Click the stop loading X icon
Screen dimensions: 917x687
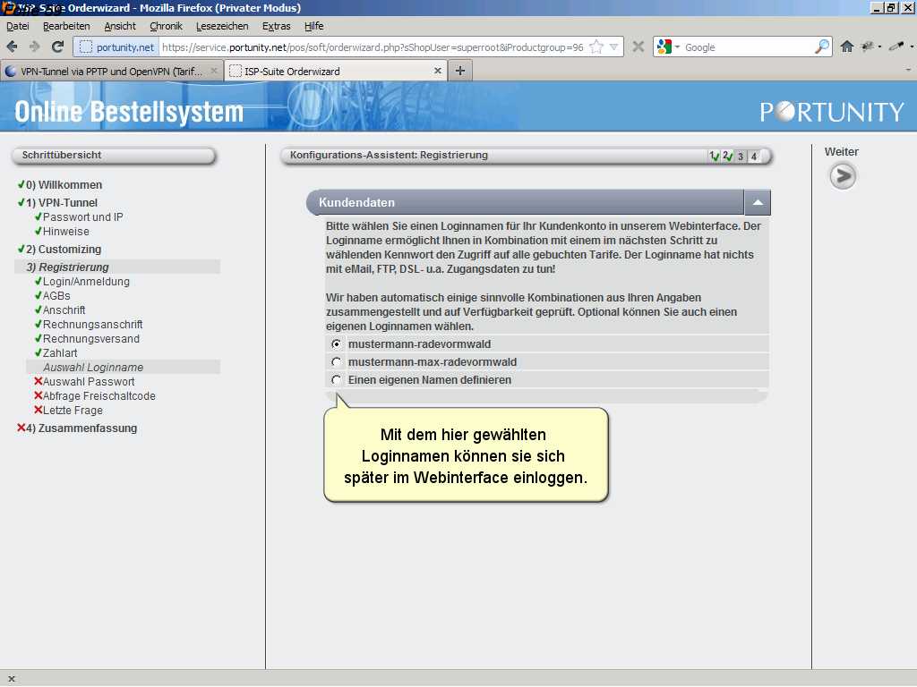point(638,47)
